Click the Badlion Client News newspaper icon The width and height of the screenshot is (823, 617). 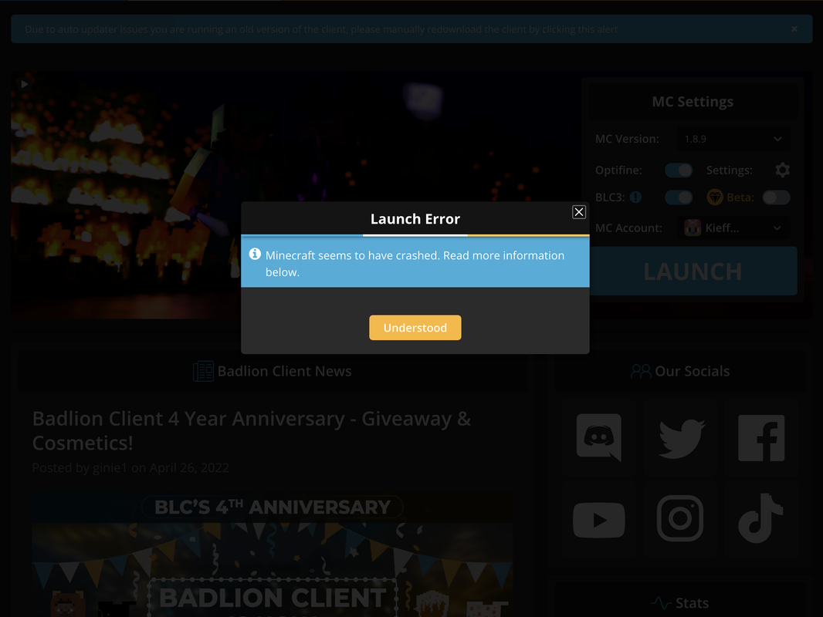coord(203,371)
